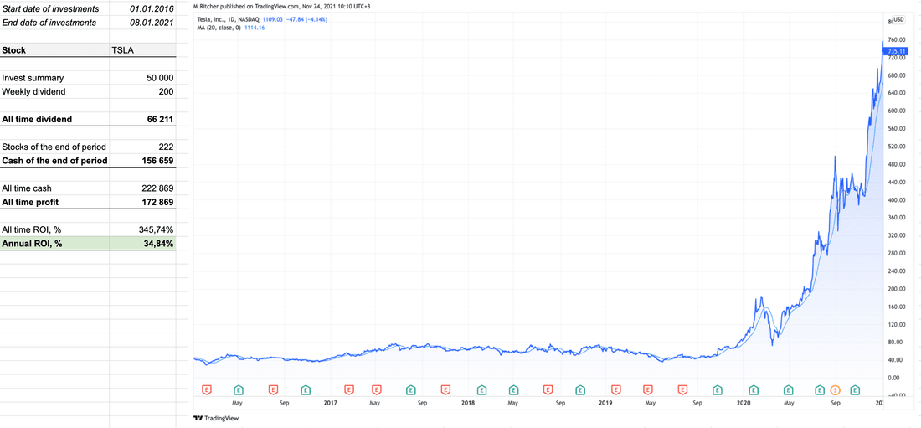Select the All time profit label cell
Viewport: 921px width, 428px height.
[54, 202]
